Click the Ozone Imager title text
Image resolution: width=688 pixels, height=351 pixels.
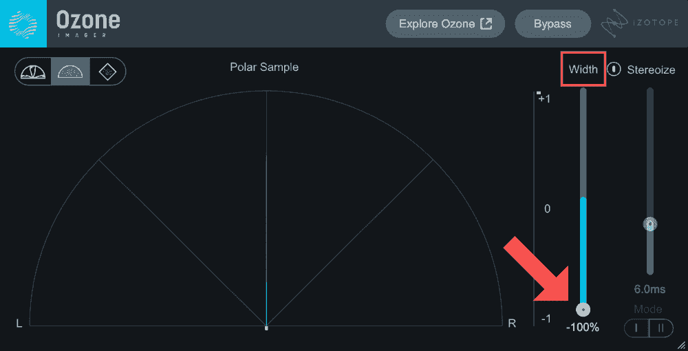tap(88, 23)
